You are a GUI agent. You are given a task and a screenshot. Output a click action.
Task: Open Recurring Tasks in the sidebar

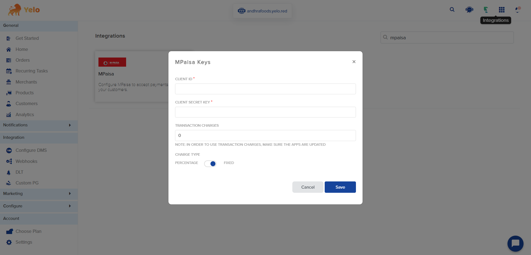point(32,71)
